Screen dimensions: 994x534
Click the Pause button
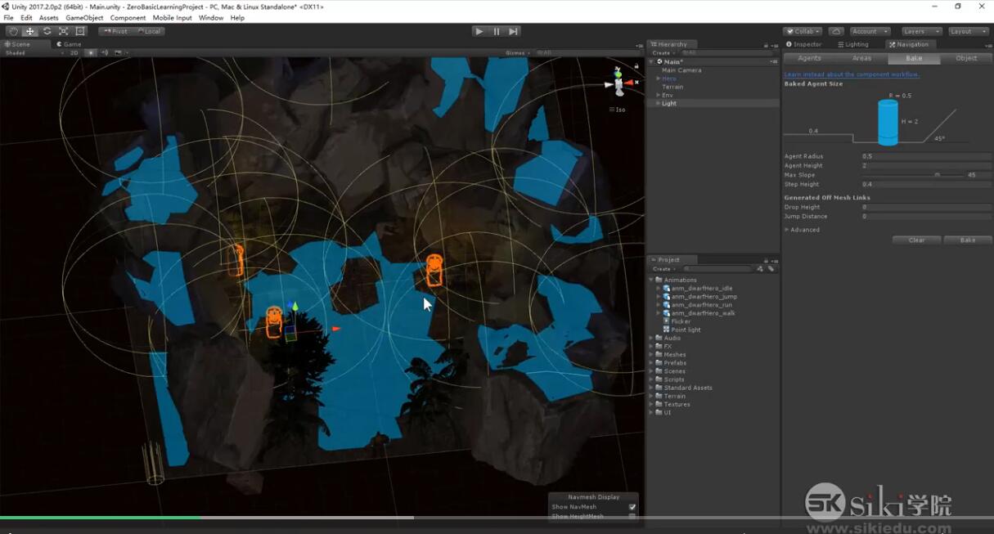pos(496,30)
